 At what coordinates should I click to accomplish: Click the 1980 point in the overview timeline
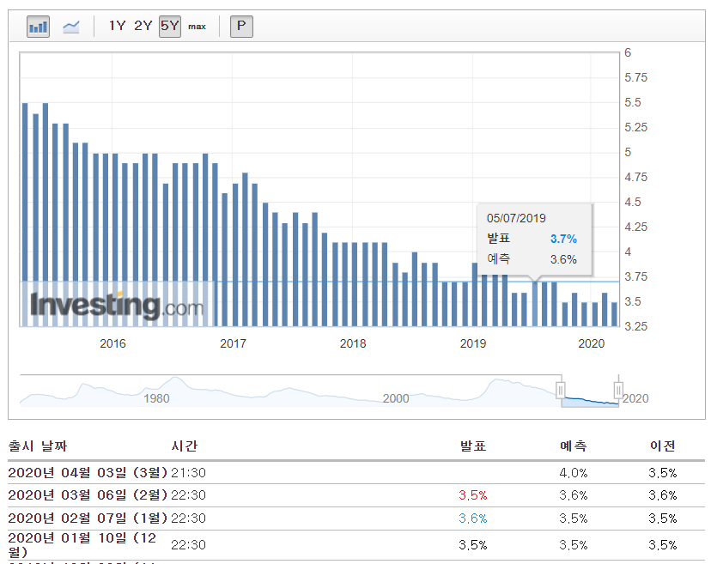coord(156,398)
